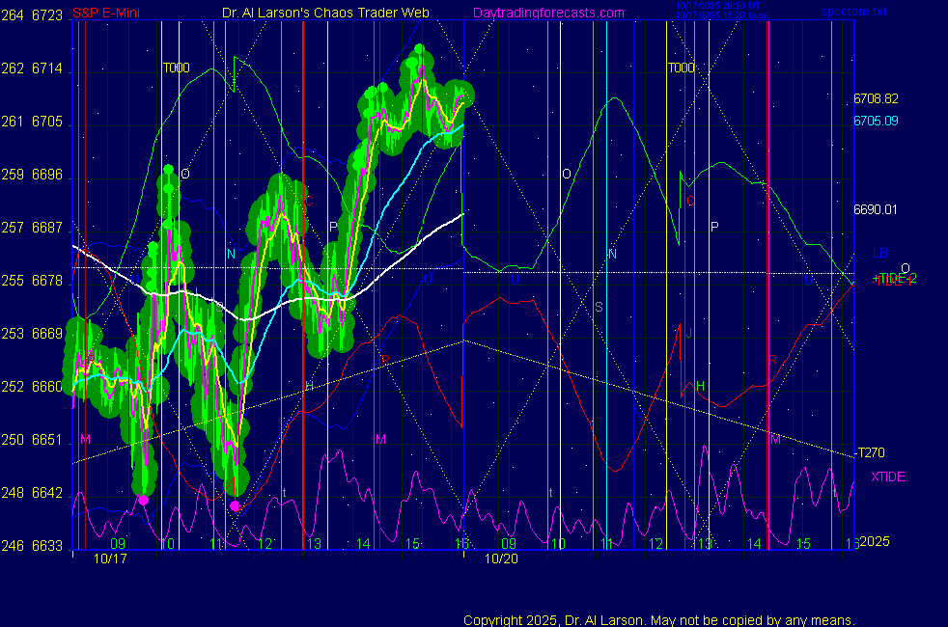Click the 6723 top price axis label

pyautogui.click(x=48, y=14)
